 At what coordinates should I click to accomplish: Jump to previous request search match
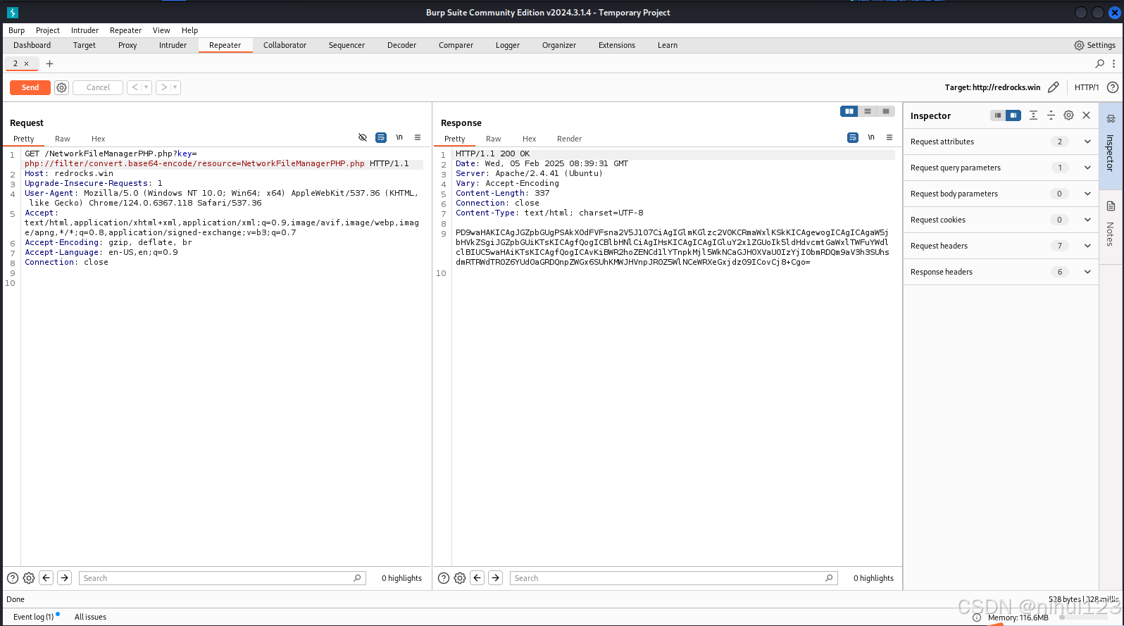tap(46, 578)
